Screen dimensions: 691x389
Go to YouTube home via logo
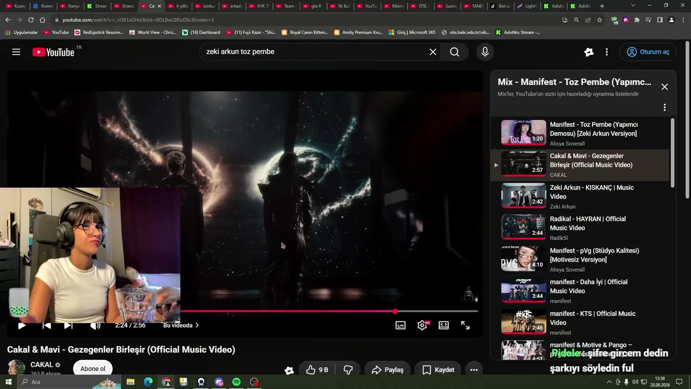(53, 52)
